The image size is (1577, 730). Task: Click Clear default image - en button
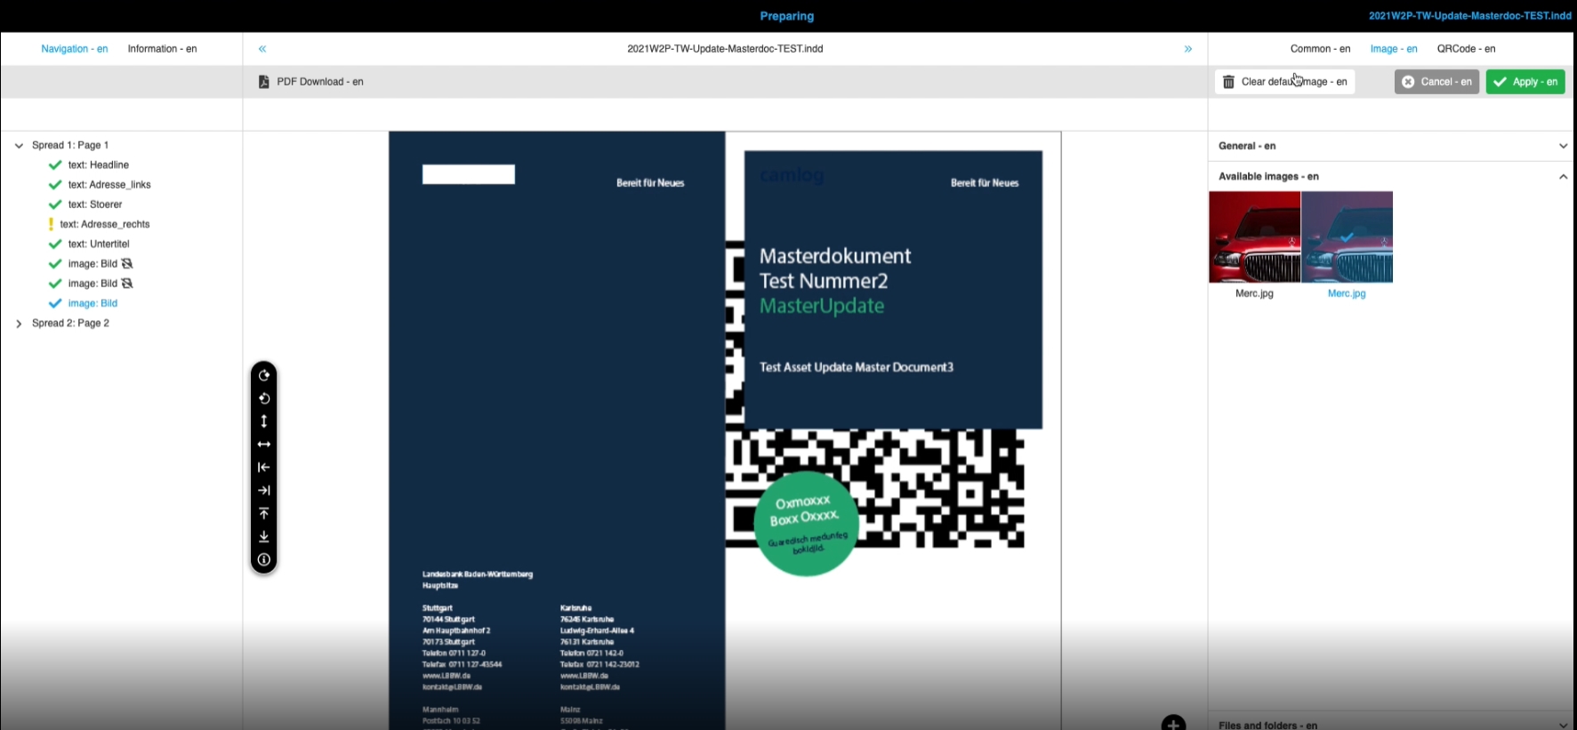[1284, 82]
